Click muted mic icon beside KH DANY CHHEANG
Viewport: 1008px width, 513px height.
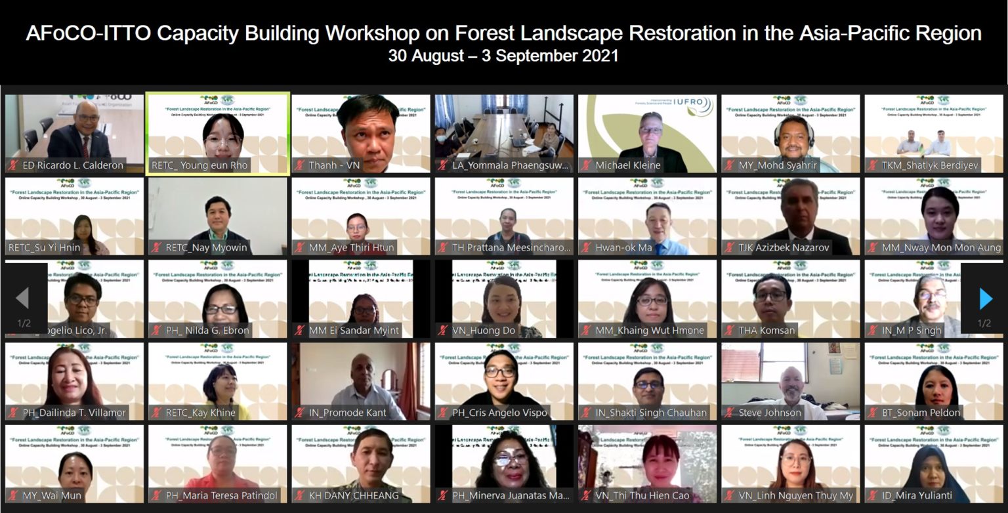pos(299,495)
